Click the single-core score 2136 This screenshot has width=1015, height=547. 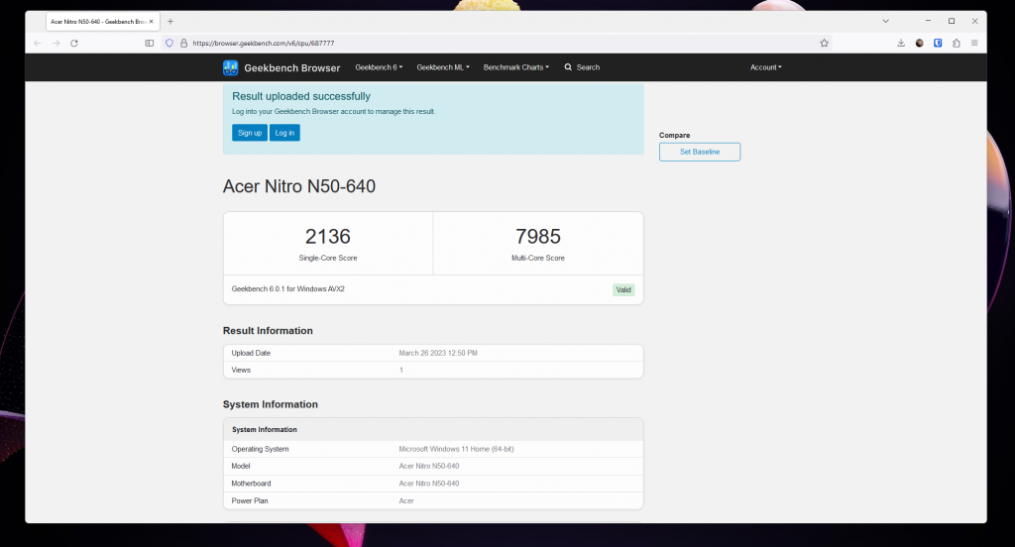(x=327, y=236)
